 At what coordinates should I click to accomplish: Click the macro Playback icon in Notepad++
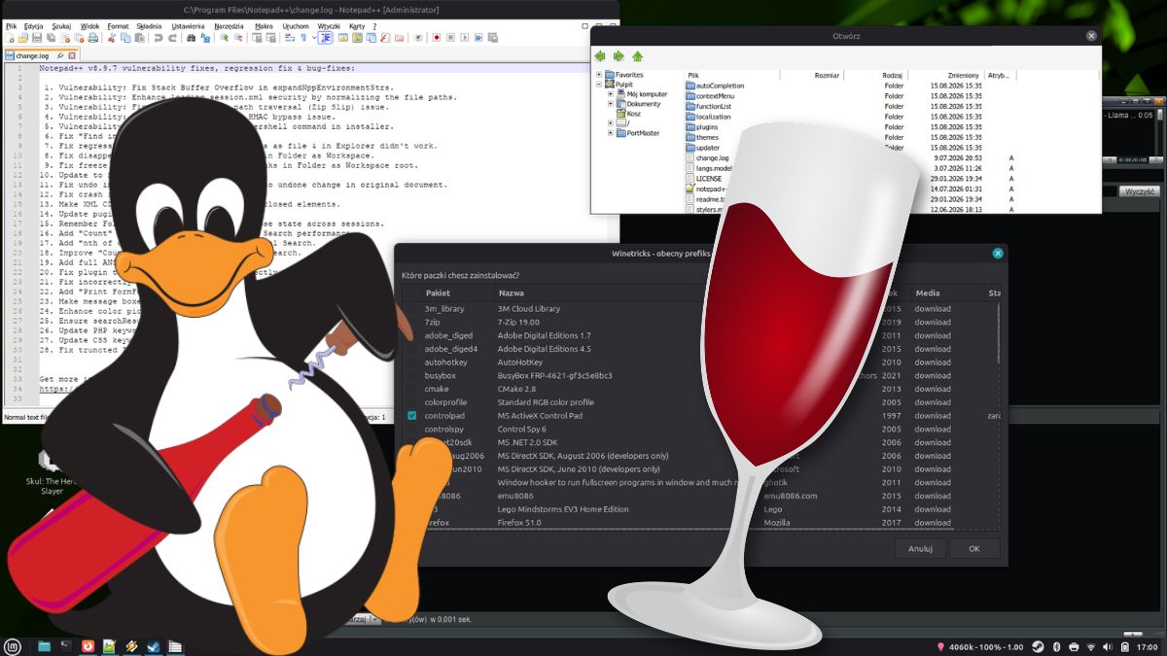pos(464,38)
